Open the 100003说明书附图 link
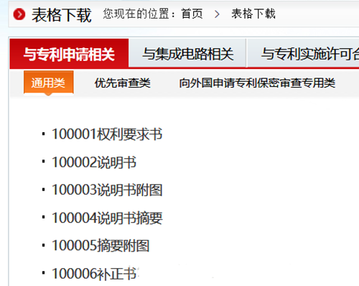 tap(107, 190)
